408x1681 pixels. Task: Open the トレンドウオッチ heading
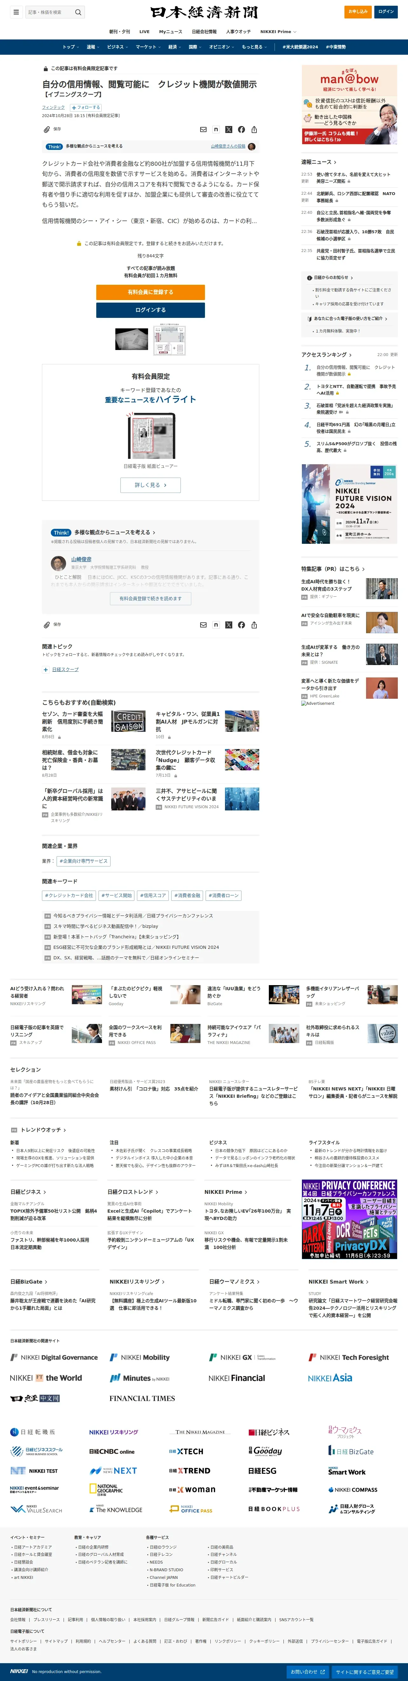point(43,1130)
